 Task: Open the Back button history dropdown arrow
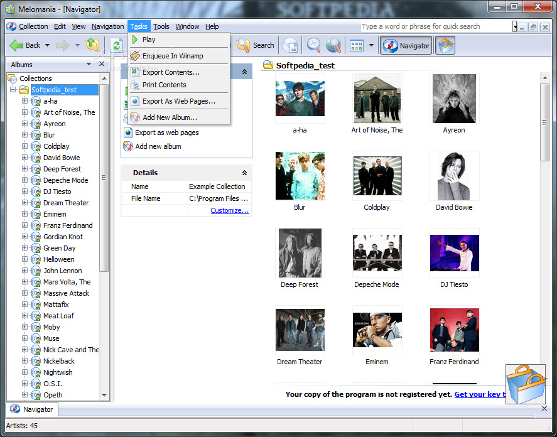[47, 45]
